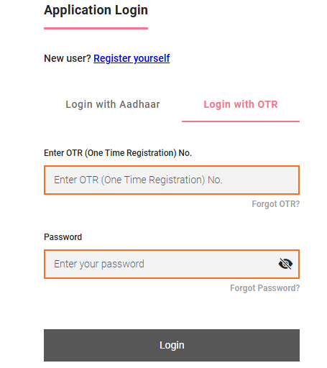Click the word yourself in the registration link

152,58
